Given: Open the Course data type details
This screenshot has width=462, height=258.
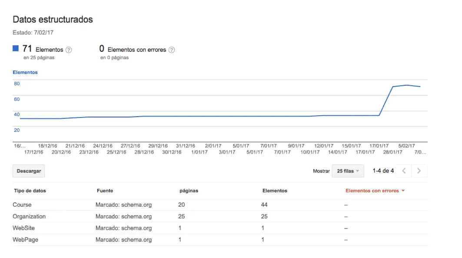Looking at the screenshot, I should pos(23,204).
